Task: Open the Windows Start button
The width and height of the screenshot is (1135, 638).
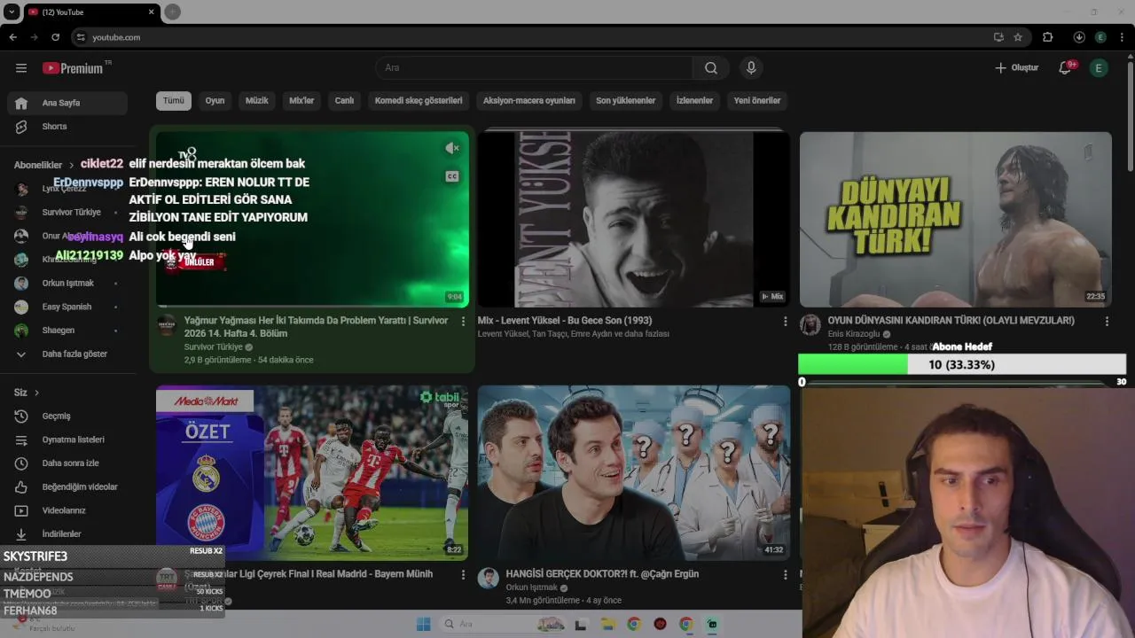Action: [424, 624]
